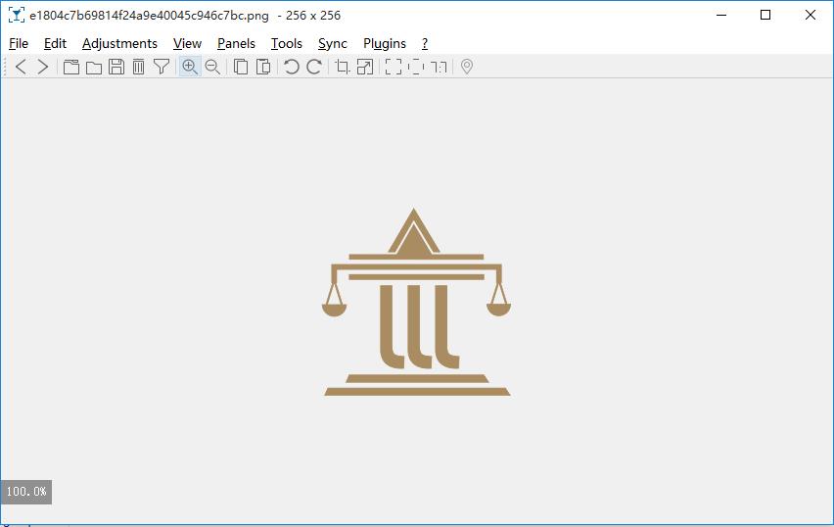Expand the Panels menu
834x527 pixels.
coord(236,44)
